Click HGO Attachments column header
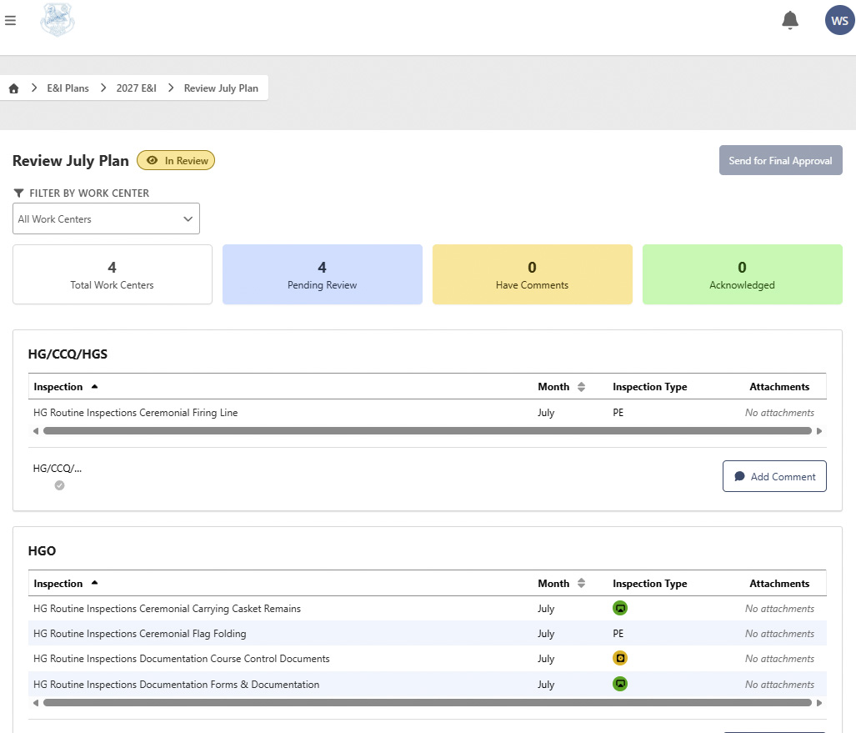 click(x=779, y=584)
